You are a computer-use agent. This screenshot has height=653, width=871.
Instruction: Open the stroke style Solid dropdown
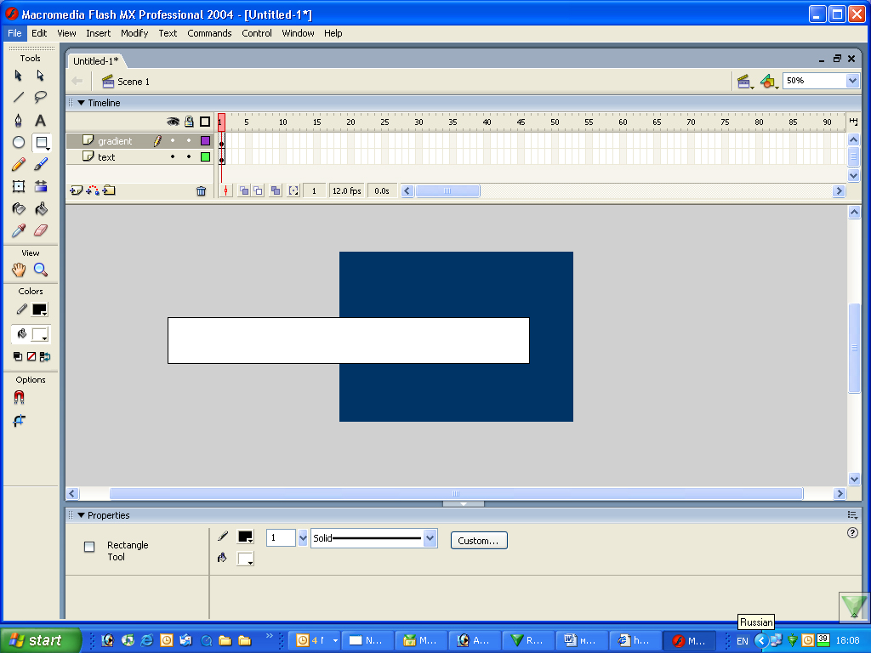(x=430, y=538)
